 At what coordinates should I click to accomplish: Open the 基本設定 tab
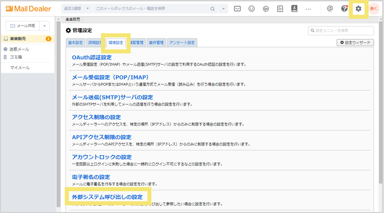click(x=75, y=43)
